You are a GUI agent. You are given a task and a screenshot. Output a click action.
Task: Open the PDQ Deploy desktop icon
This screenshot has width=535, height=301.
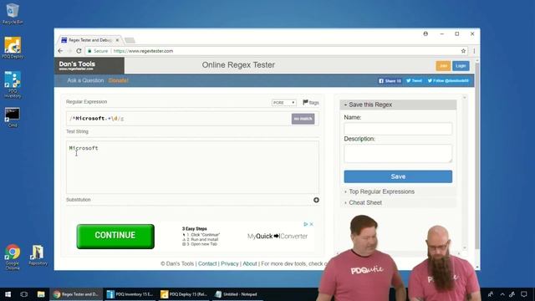[x=13, y=48]
